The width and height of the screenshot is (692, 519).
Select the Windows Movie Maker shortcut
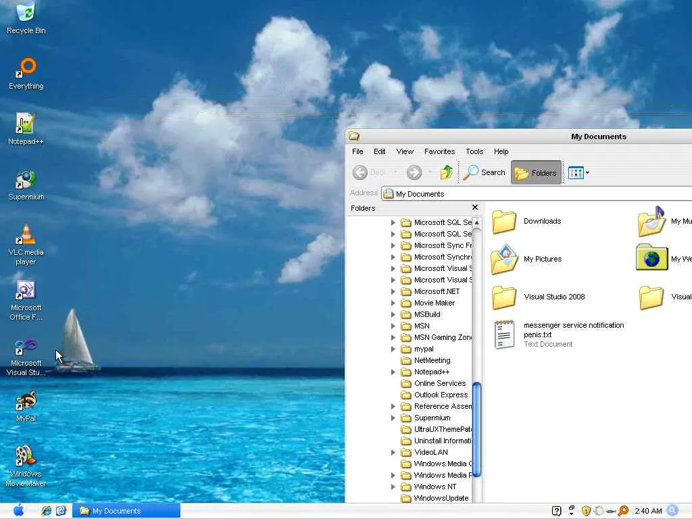pyautogui.click(x=26, y=466)
